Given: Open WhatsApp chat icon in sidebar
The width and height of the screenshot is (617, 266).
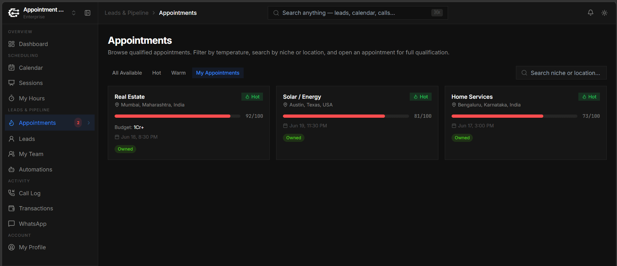Looking at the screenshot, I should pos(12,224).
